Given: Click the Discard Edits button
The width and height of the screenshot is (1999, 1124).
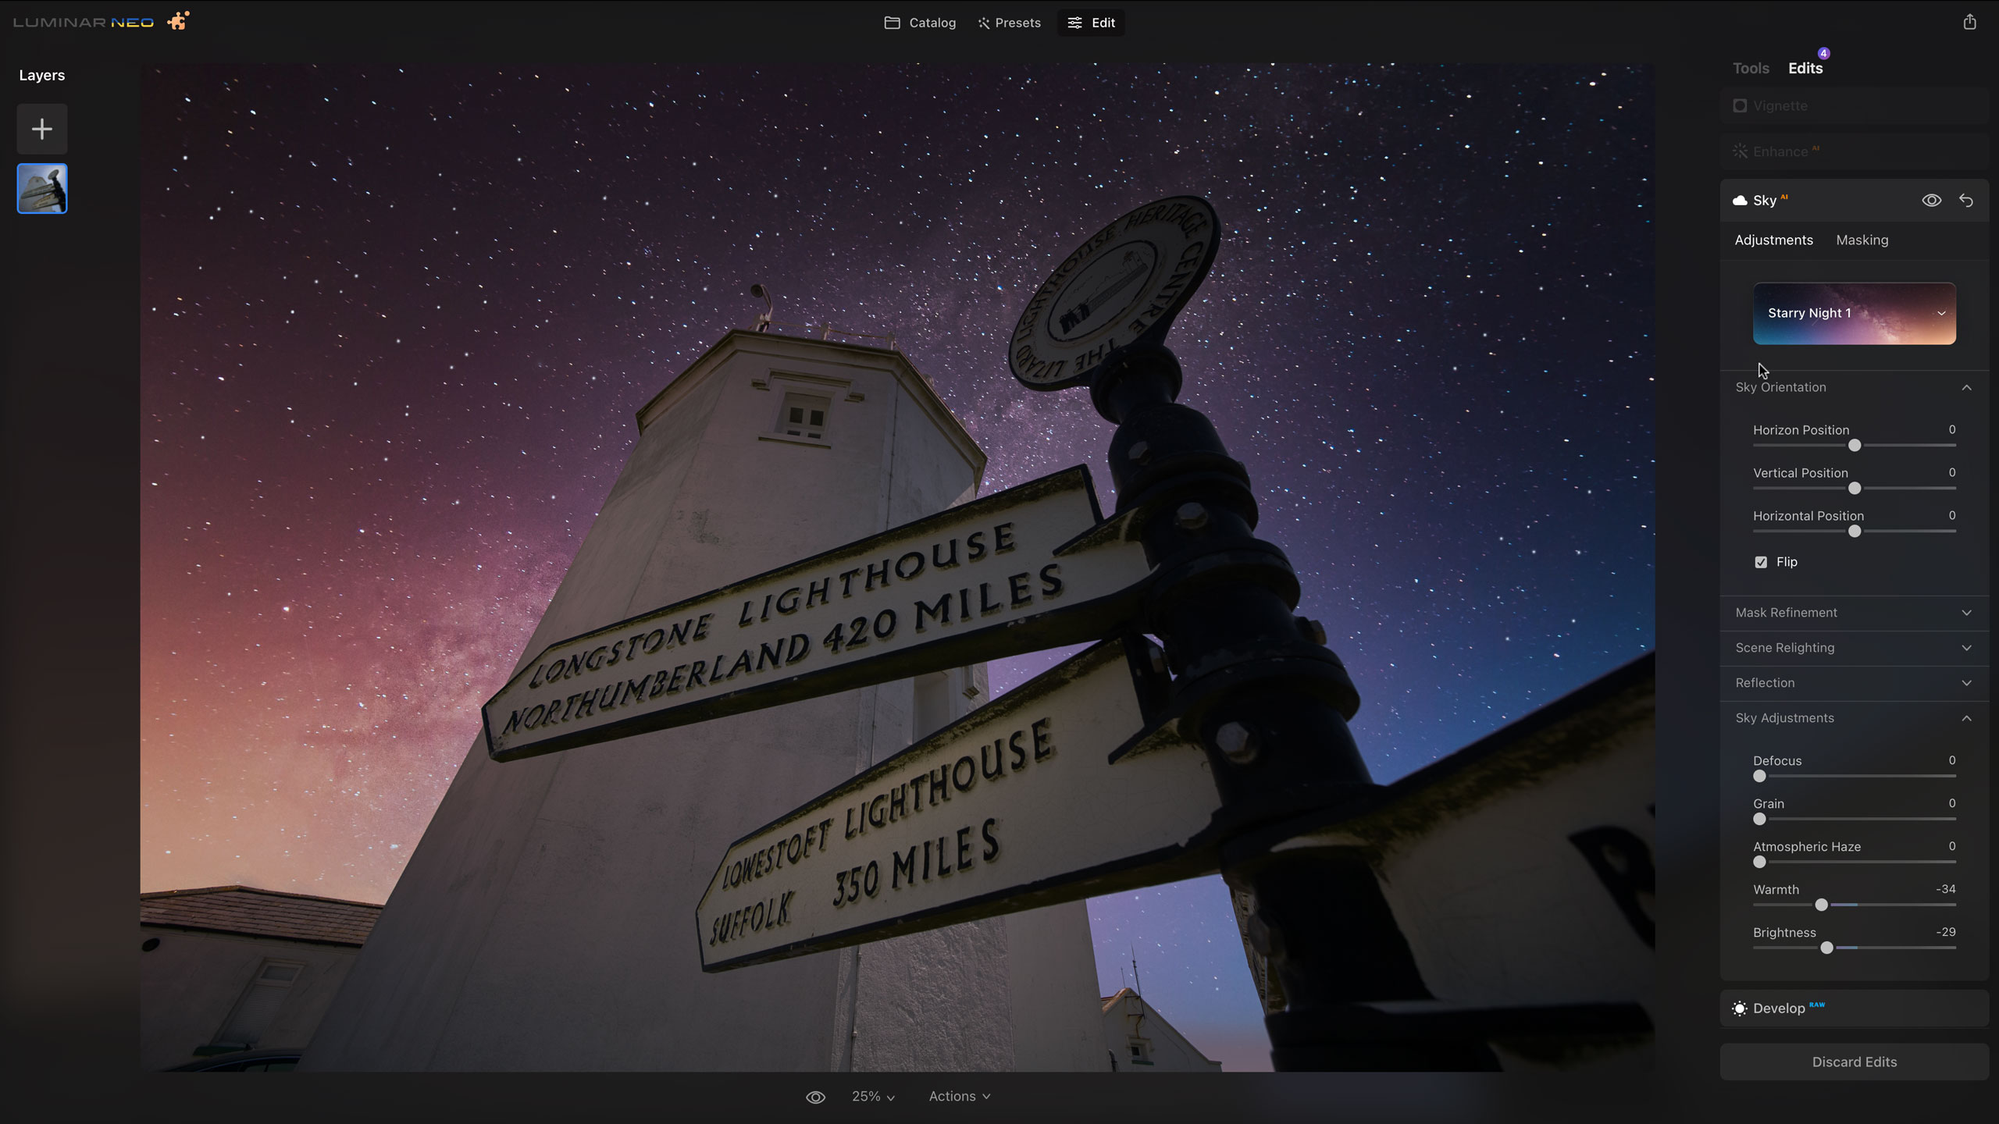Looking at the screenshot, I should coord(1854,1062).
